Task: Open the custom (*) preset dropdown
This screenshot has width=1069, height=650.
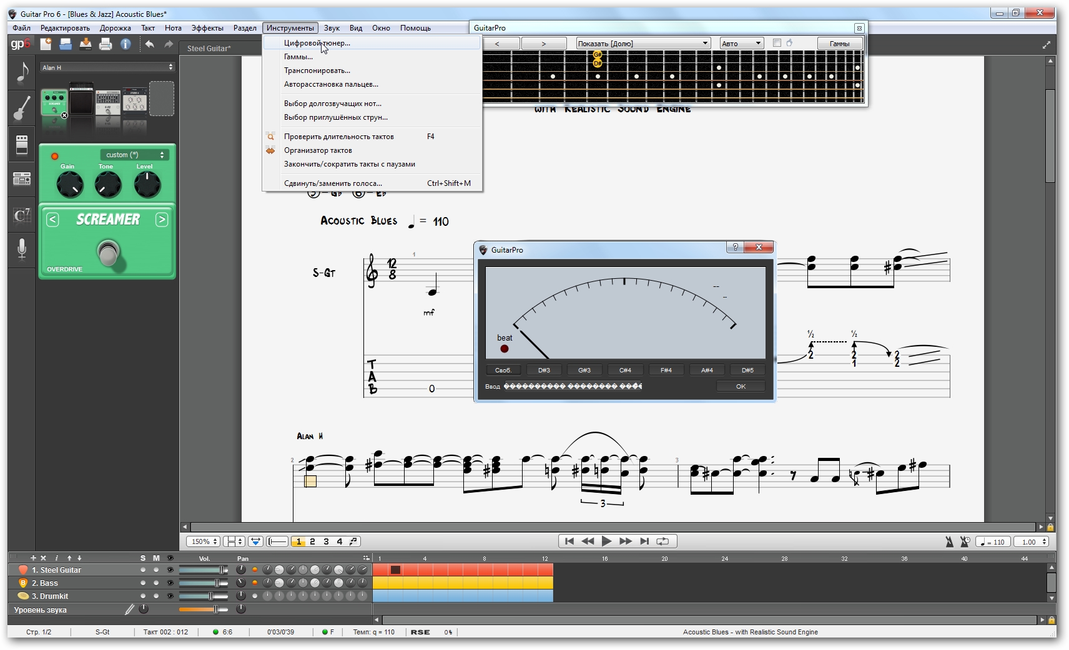Action: click(x=134, y=155)
